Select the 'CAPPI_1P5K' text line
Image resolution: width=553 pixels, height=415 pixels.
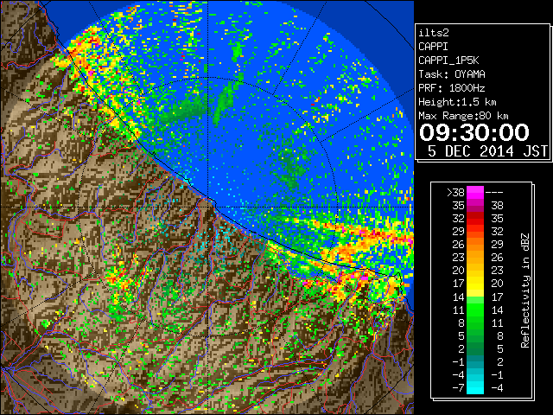448,61
